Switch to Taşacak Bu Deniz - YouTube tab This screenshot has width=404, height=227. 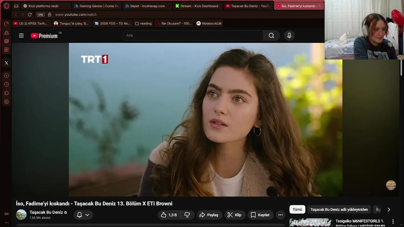point(248,6)
